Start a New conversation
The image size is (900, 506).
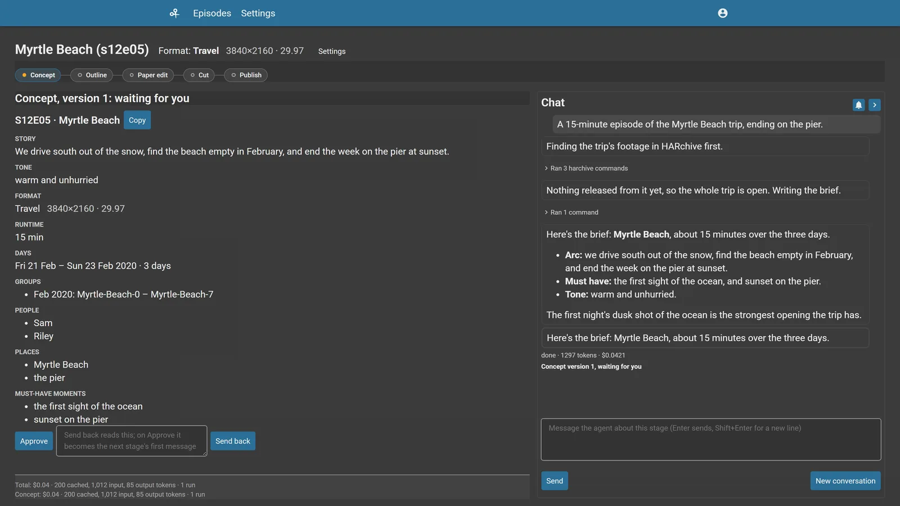845,481
